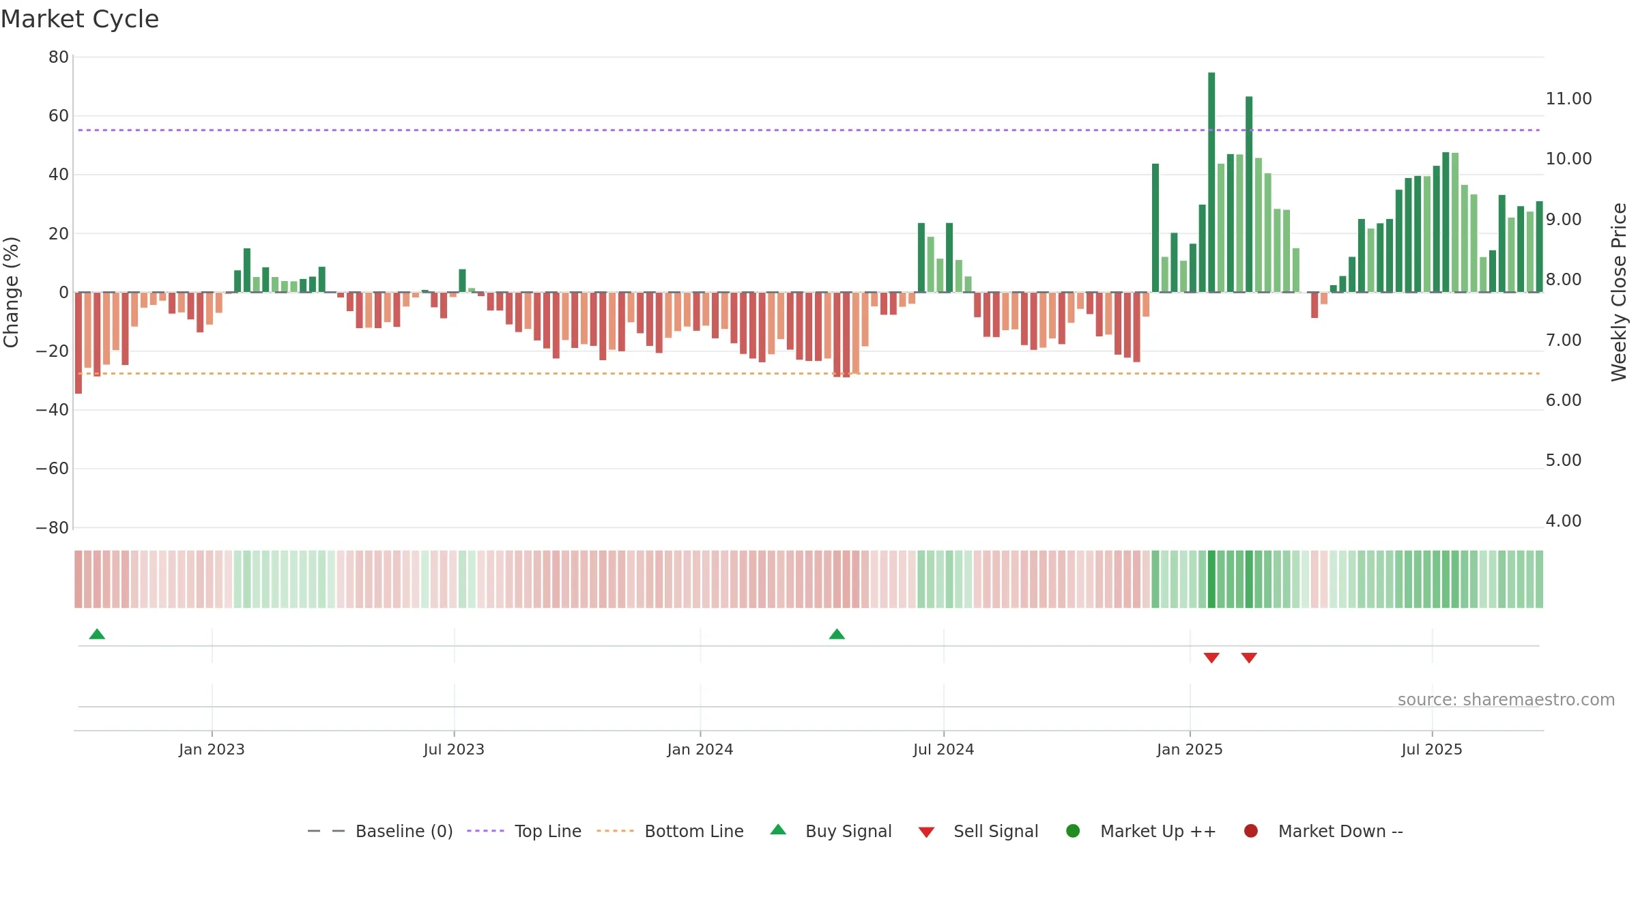This screenshot has width=1638, height=921.
Task: Click the Market Down -- legend label
Action: point(1340,831)
